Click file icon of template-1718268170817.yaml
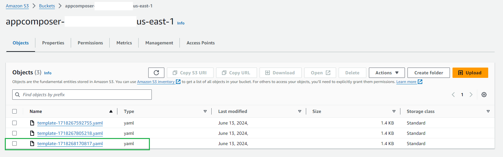The image size is (503, 157). coord(32,143)
